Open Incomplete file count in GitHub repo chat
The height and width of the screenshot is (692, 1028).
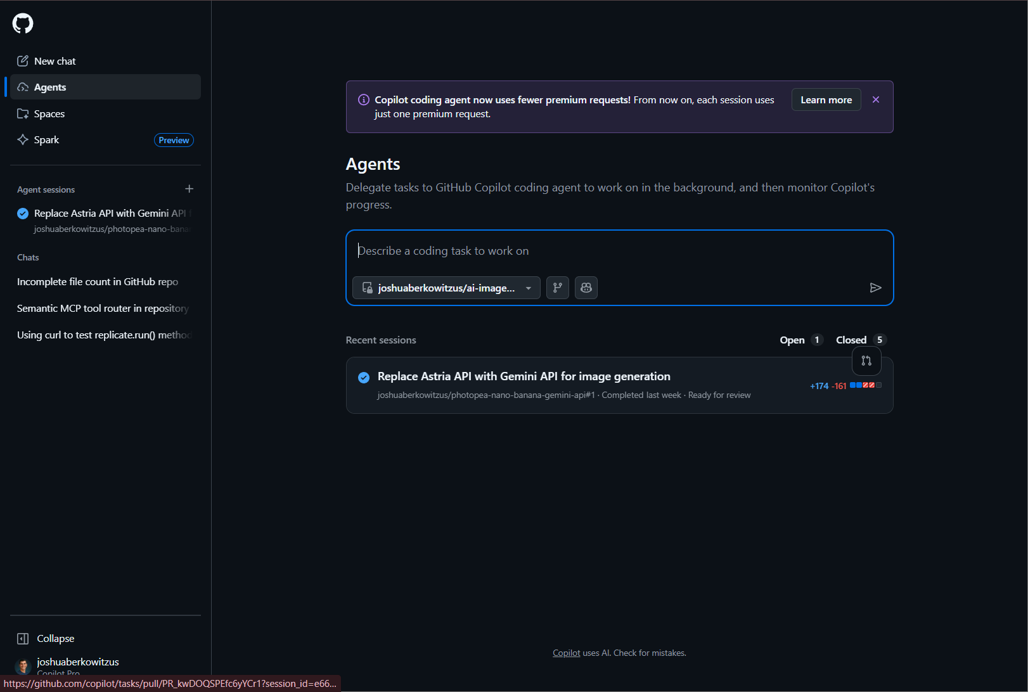[x=98, y=282]
